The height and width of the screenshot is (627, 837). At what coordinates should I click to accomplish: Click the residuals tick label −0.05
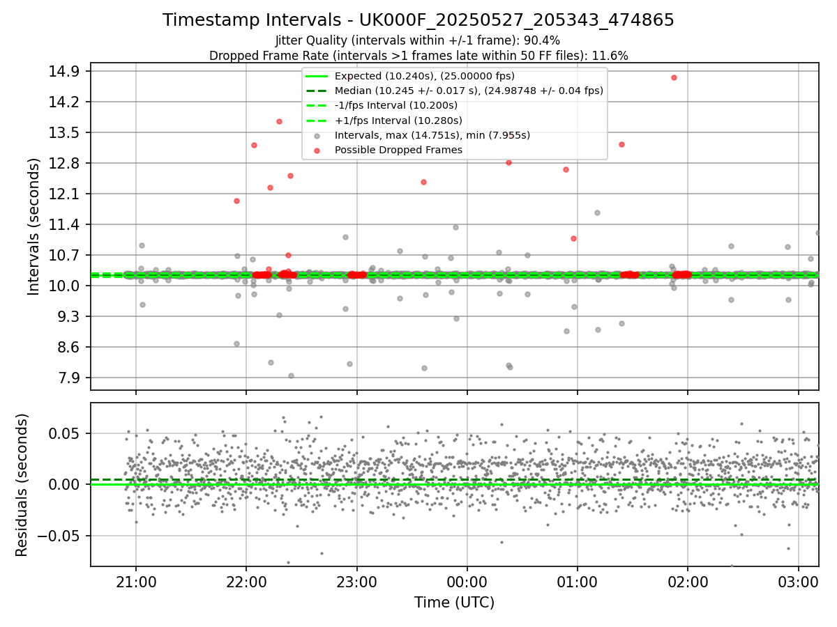point(59,536)
